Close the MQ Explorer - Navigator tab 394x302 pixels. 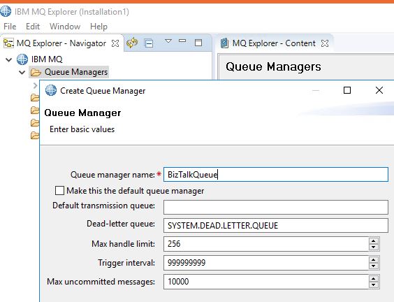115,43
